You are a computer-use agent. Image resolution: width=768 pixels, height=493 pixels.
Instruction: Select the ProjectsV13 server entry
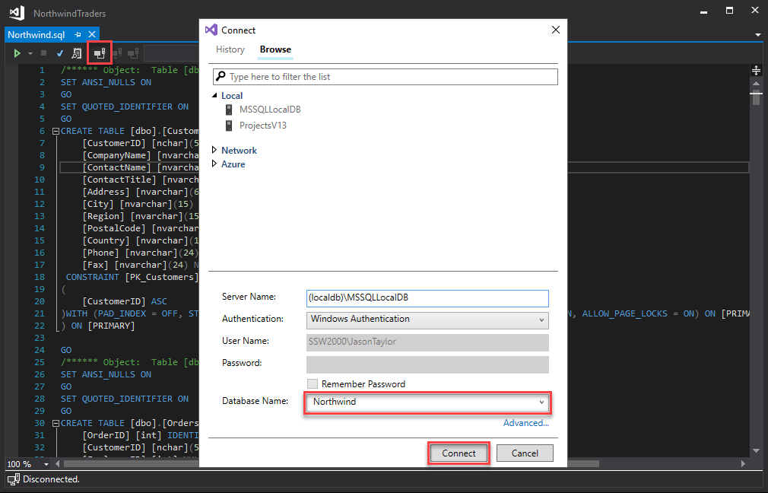click(x=262, y=126)
